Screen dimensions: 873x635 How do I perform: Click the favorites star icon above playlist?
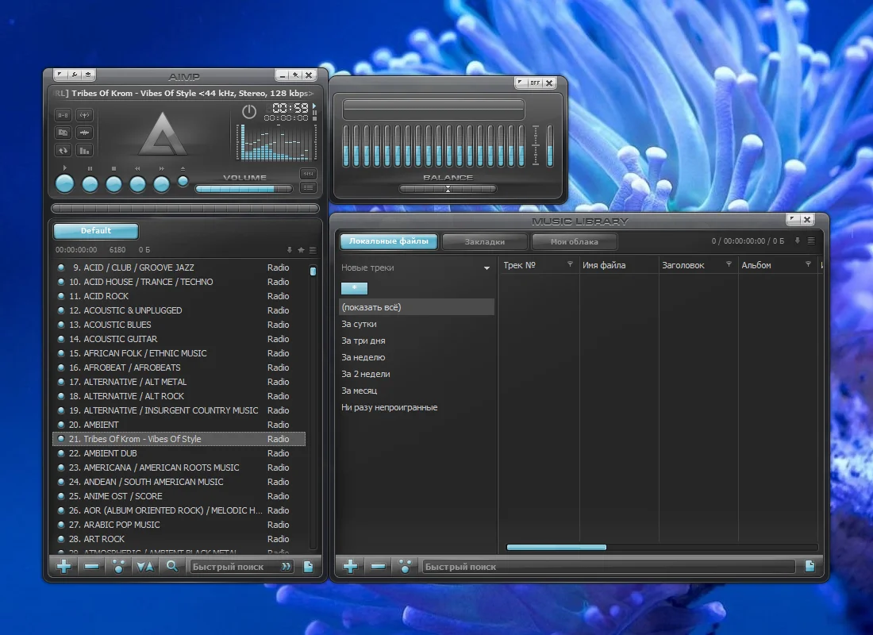click(302, 250)
